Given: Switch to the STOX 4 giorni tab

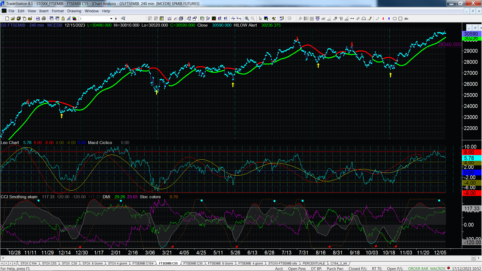Looking at the screenshot, I should click(x=117, y=263).
